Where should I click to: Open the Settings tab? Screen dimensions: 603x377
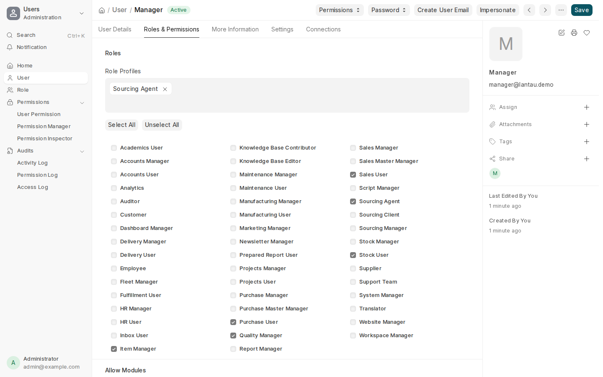[282, 29]
